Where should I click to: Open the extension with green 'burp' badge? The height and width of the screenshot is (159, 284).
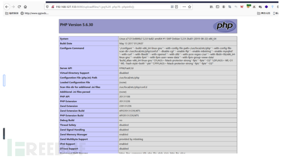[x=249, y=6]
